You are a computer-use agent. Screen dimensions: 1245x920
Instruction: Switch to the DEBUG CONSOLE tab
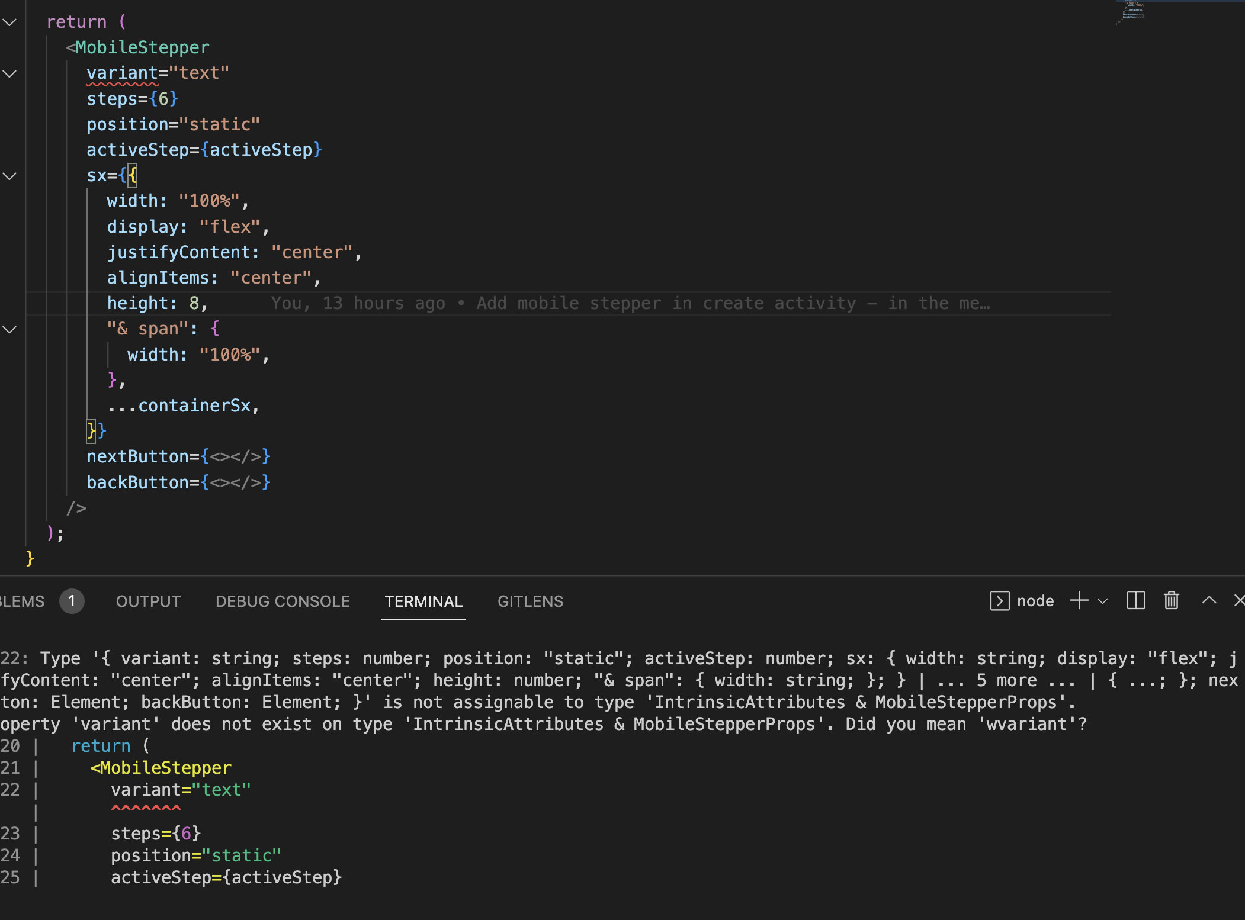click(x=283, y=601)
